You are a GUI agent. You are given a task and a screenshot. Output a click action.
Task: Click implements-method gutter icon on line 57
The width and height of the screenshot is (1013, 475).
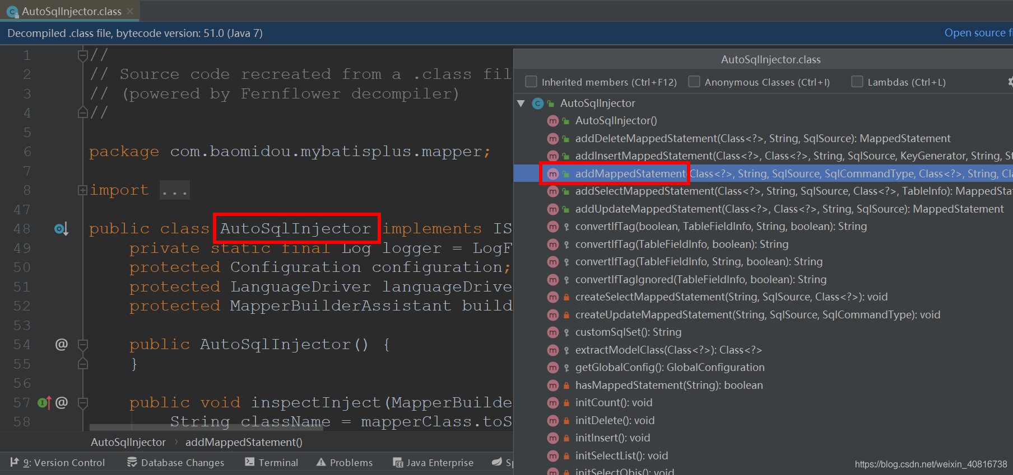[44, 402]
